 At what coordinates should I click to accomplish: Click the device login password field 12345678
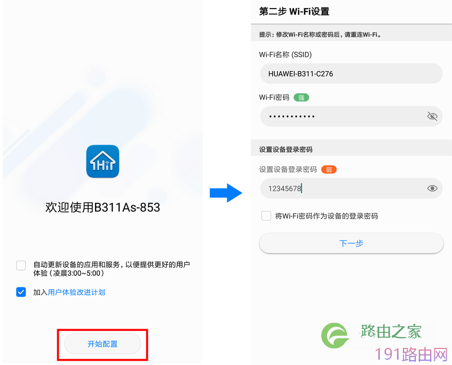(351, 188)
